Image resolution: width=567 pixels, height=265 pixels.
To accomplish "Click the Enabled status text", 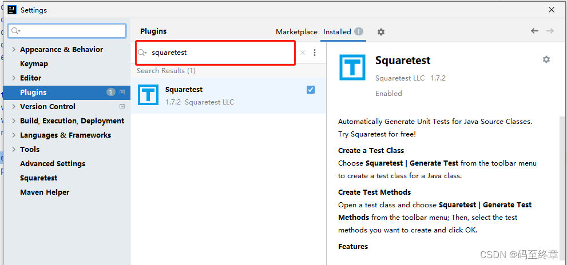I will click(x=388, y=94).
